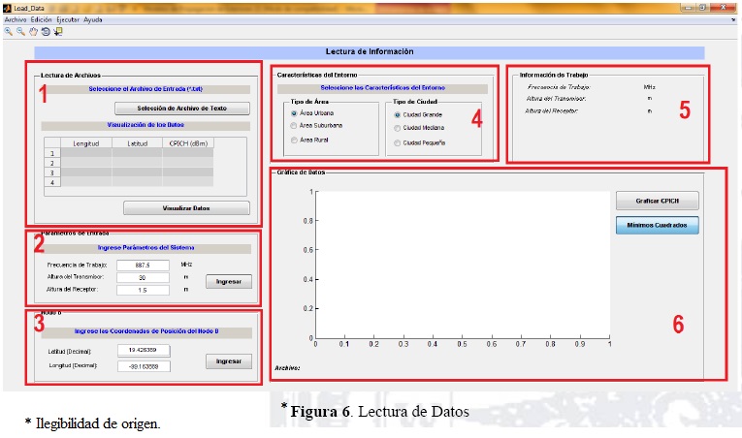
Task: Select the data cursor tool
Action: point(58,31)
